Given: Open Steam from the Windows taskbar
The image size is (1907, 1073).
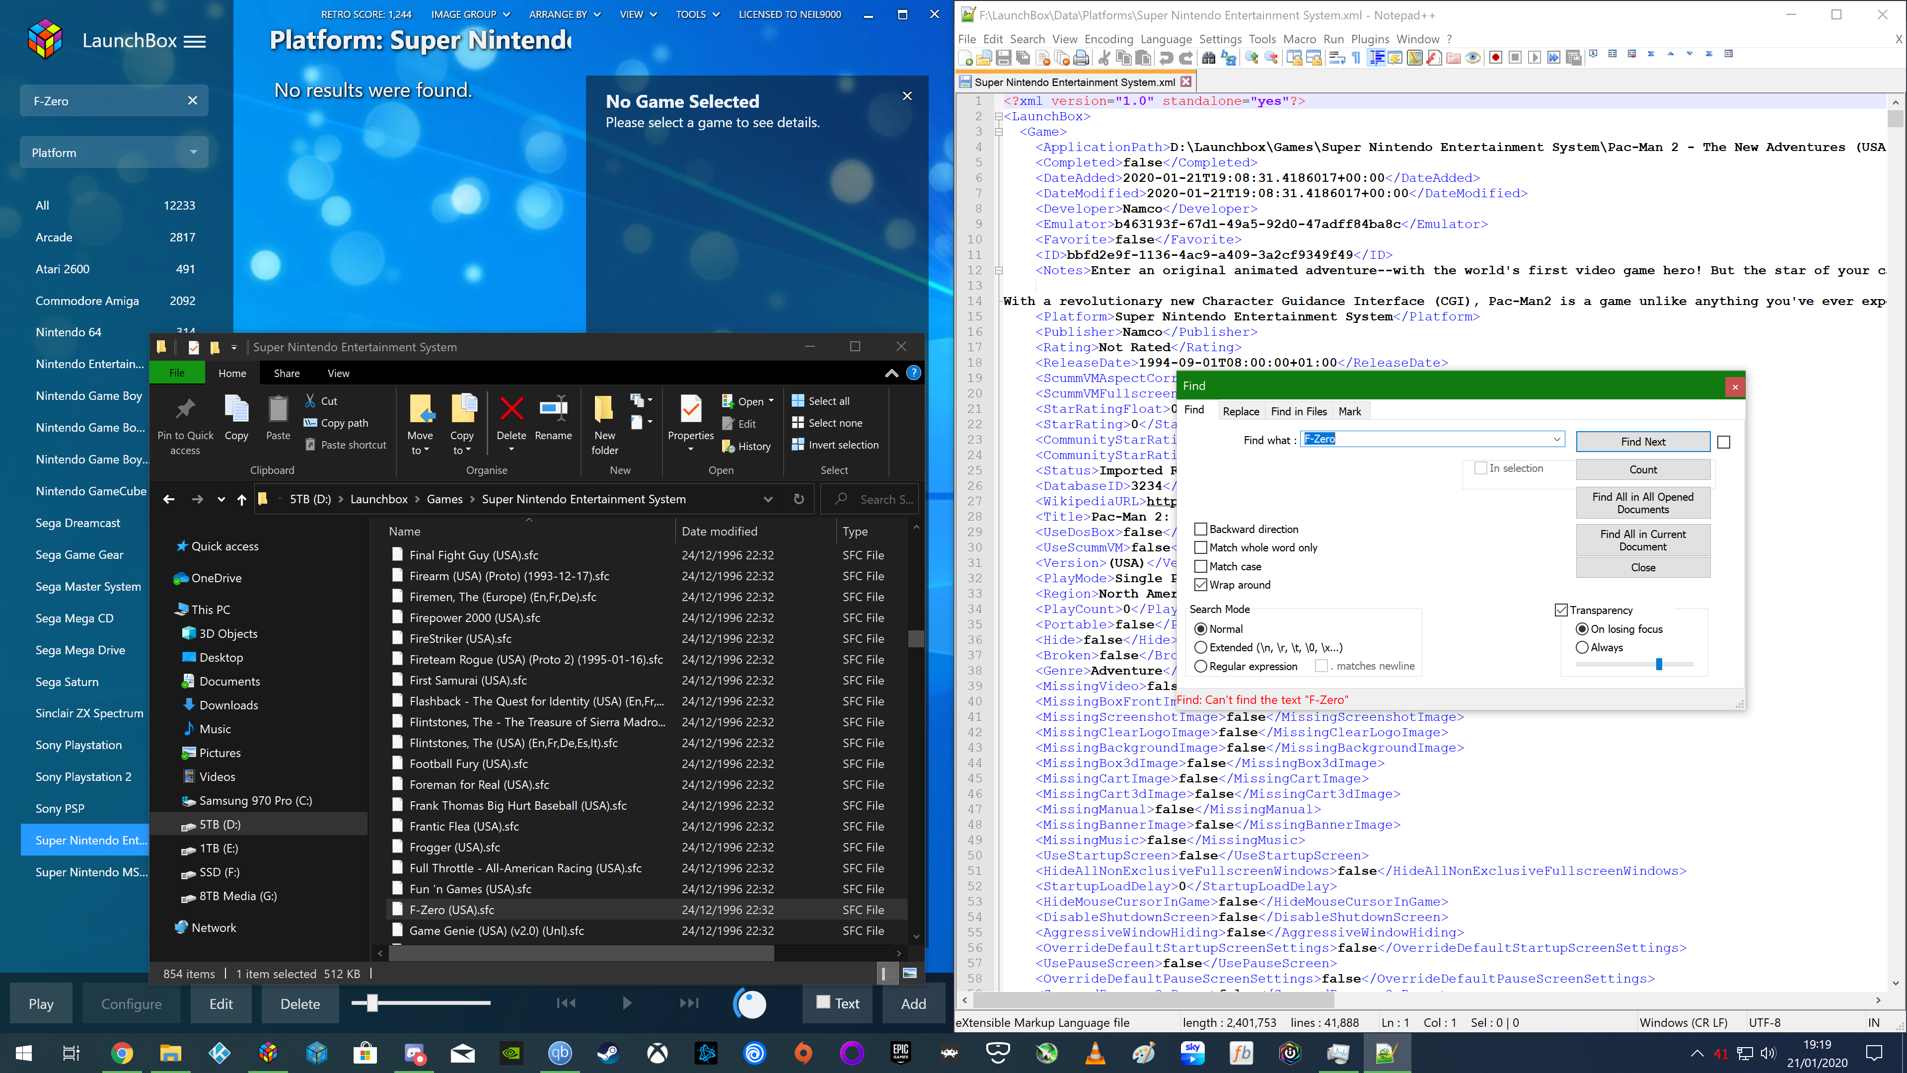Looking at the screenshot, I should click(608, 1052).
